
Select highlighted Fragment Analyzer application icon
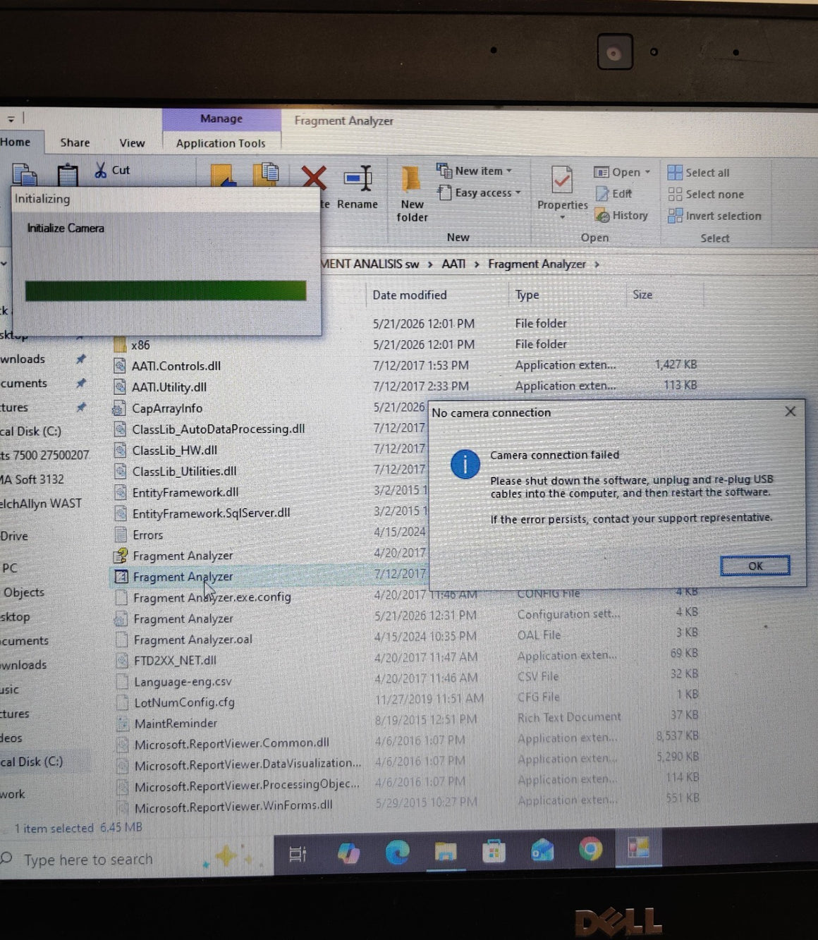[x=121, y=576]
